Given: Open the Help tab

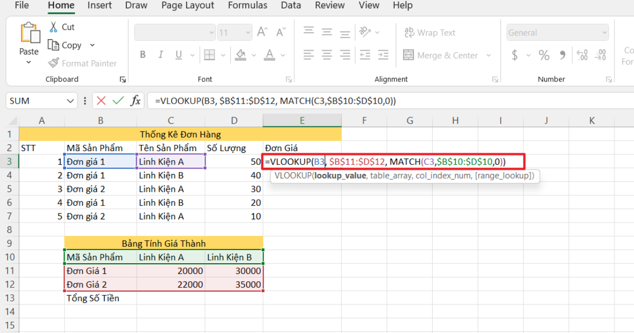Looking at the screenshot, I should click(x=402, y=6).
